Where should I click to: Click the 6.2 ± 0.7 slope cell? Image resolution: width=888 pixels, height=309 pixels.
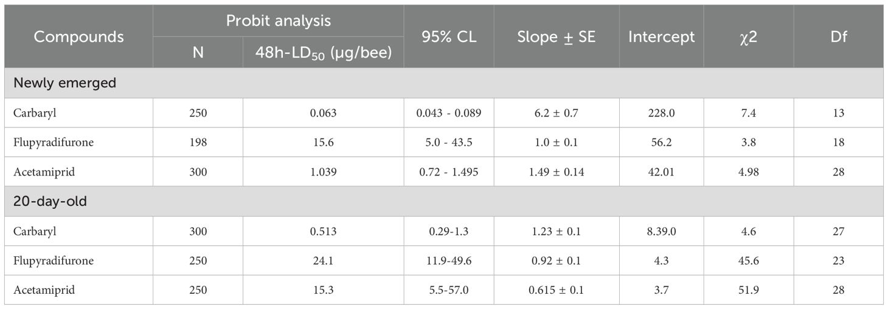click(556, 113)
